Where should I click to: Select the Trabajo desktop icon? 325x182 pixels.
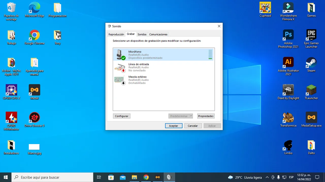11,37
